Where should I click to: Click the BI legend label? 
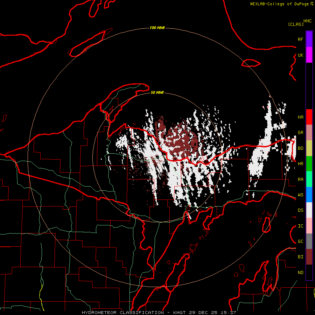[x=300, y=257]
